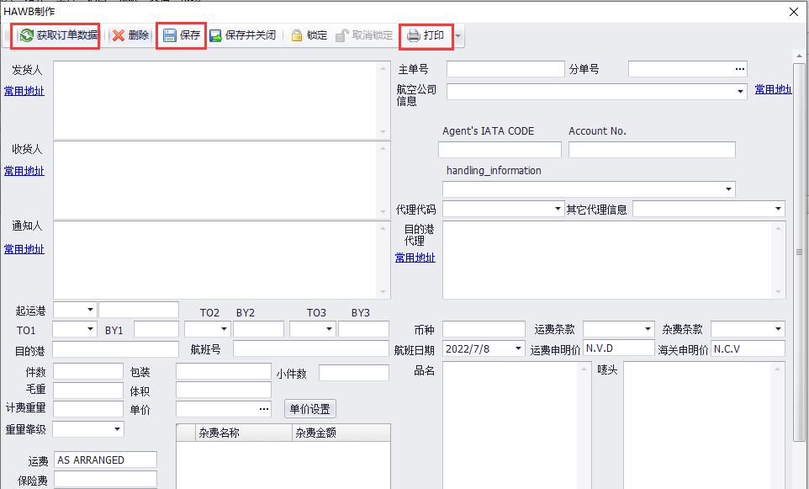Open 常用地址 link under 目的港代理
Viewport: 809px width, 489px height.
[415, 258]
